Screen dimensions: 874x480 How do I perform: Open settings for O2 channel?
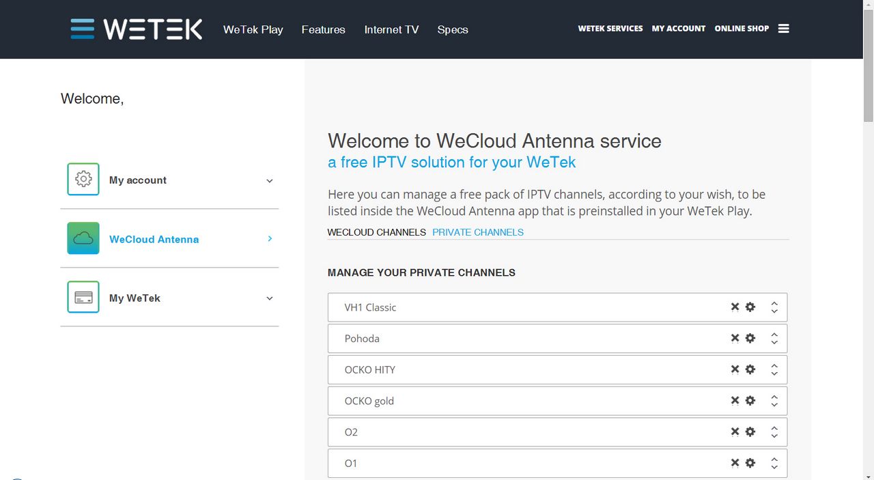click(750, 432)
